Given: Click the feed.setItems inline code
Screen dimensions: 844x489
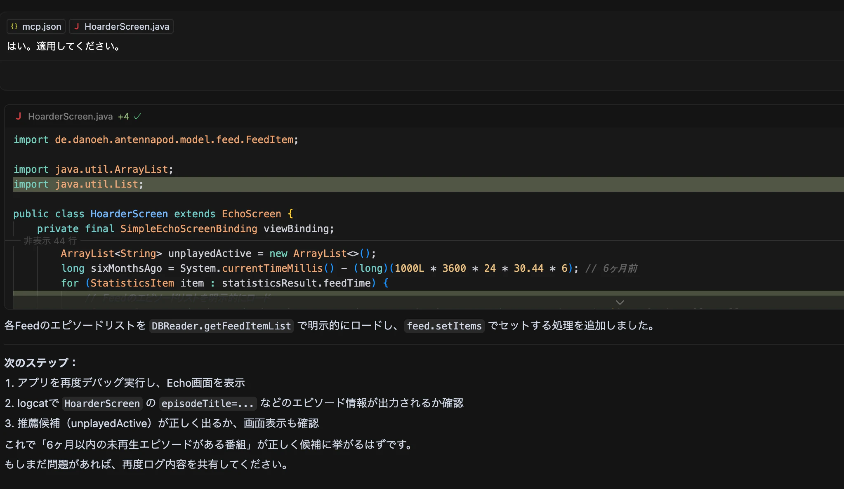Looking at the screenshot, I should point(444,326).
